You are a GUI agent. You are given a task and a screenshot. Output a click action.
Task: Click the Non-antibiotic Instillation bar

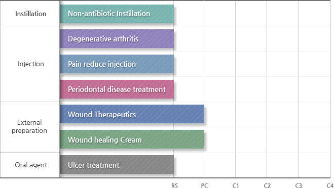click(117, 14)
